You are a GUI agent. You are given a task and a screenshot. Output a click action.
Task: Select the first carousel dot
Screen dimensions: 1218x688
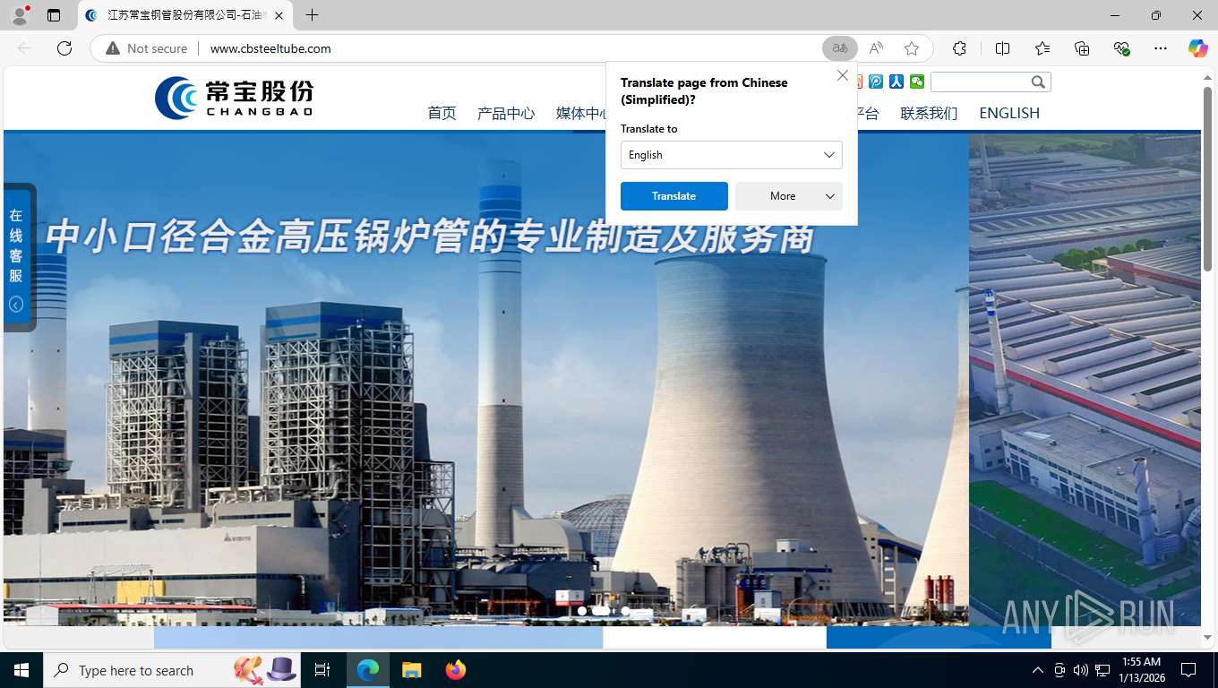[x=582, y=611]
